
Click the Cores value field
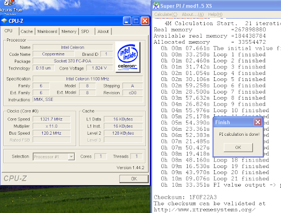(100, 156)
